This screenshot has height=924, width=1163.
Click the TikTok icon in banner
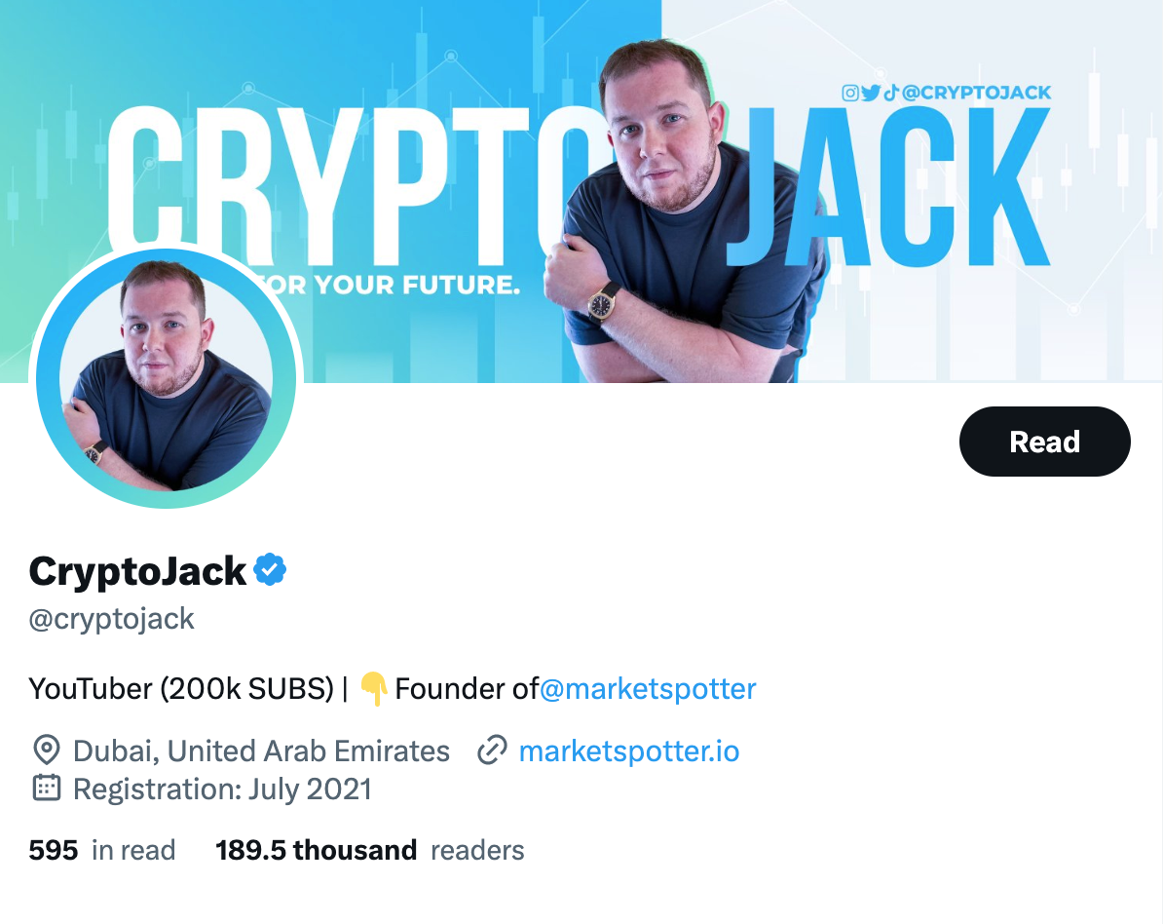click(x=891, y=93)
